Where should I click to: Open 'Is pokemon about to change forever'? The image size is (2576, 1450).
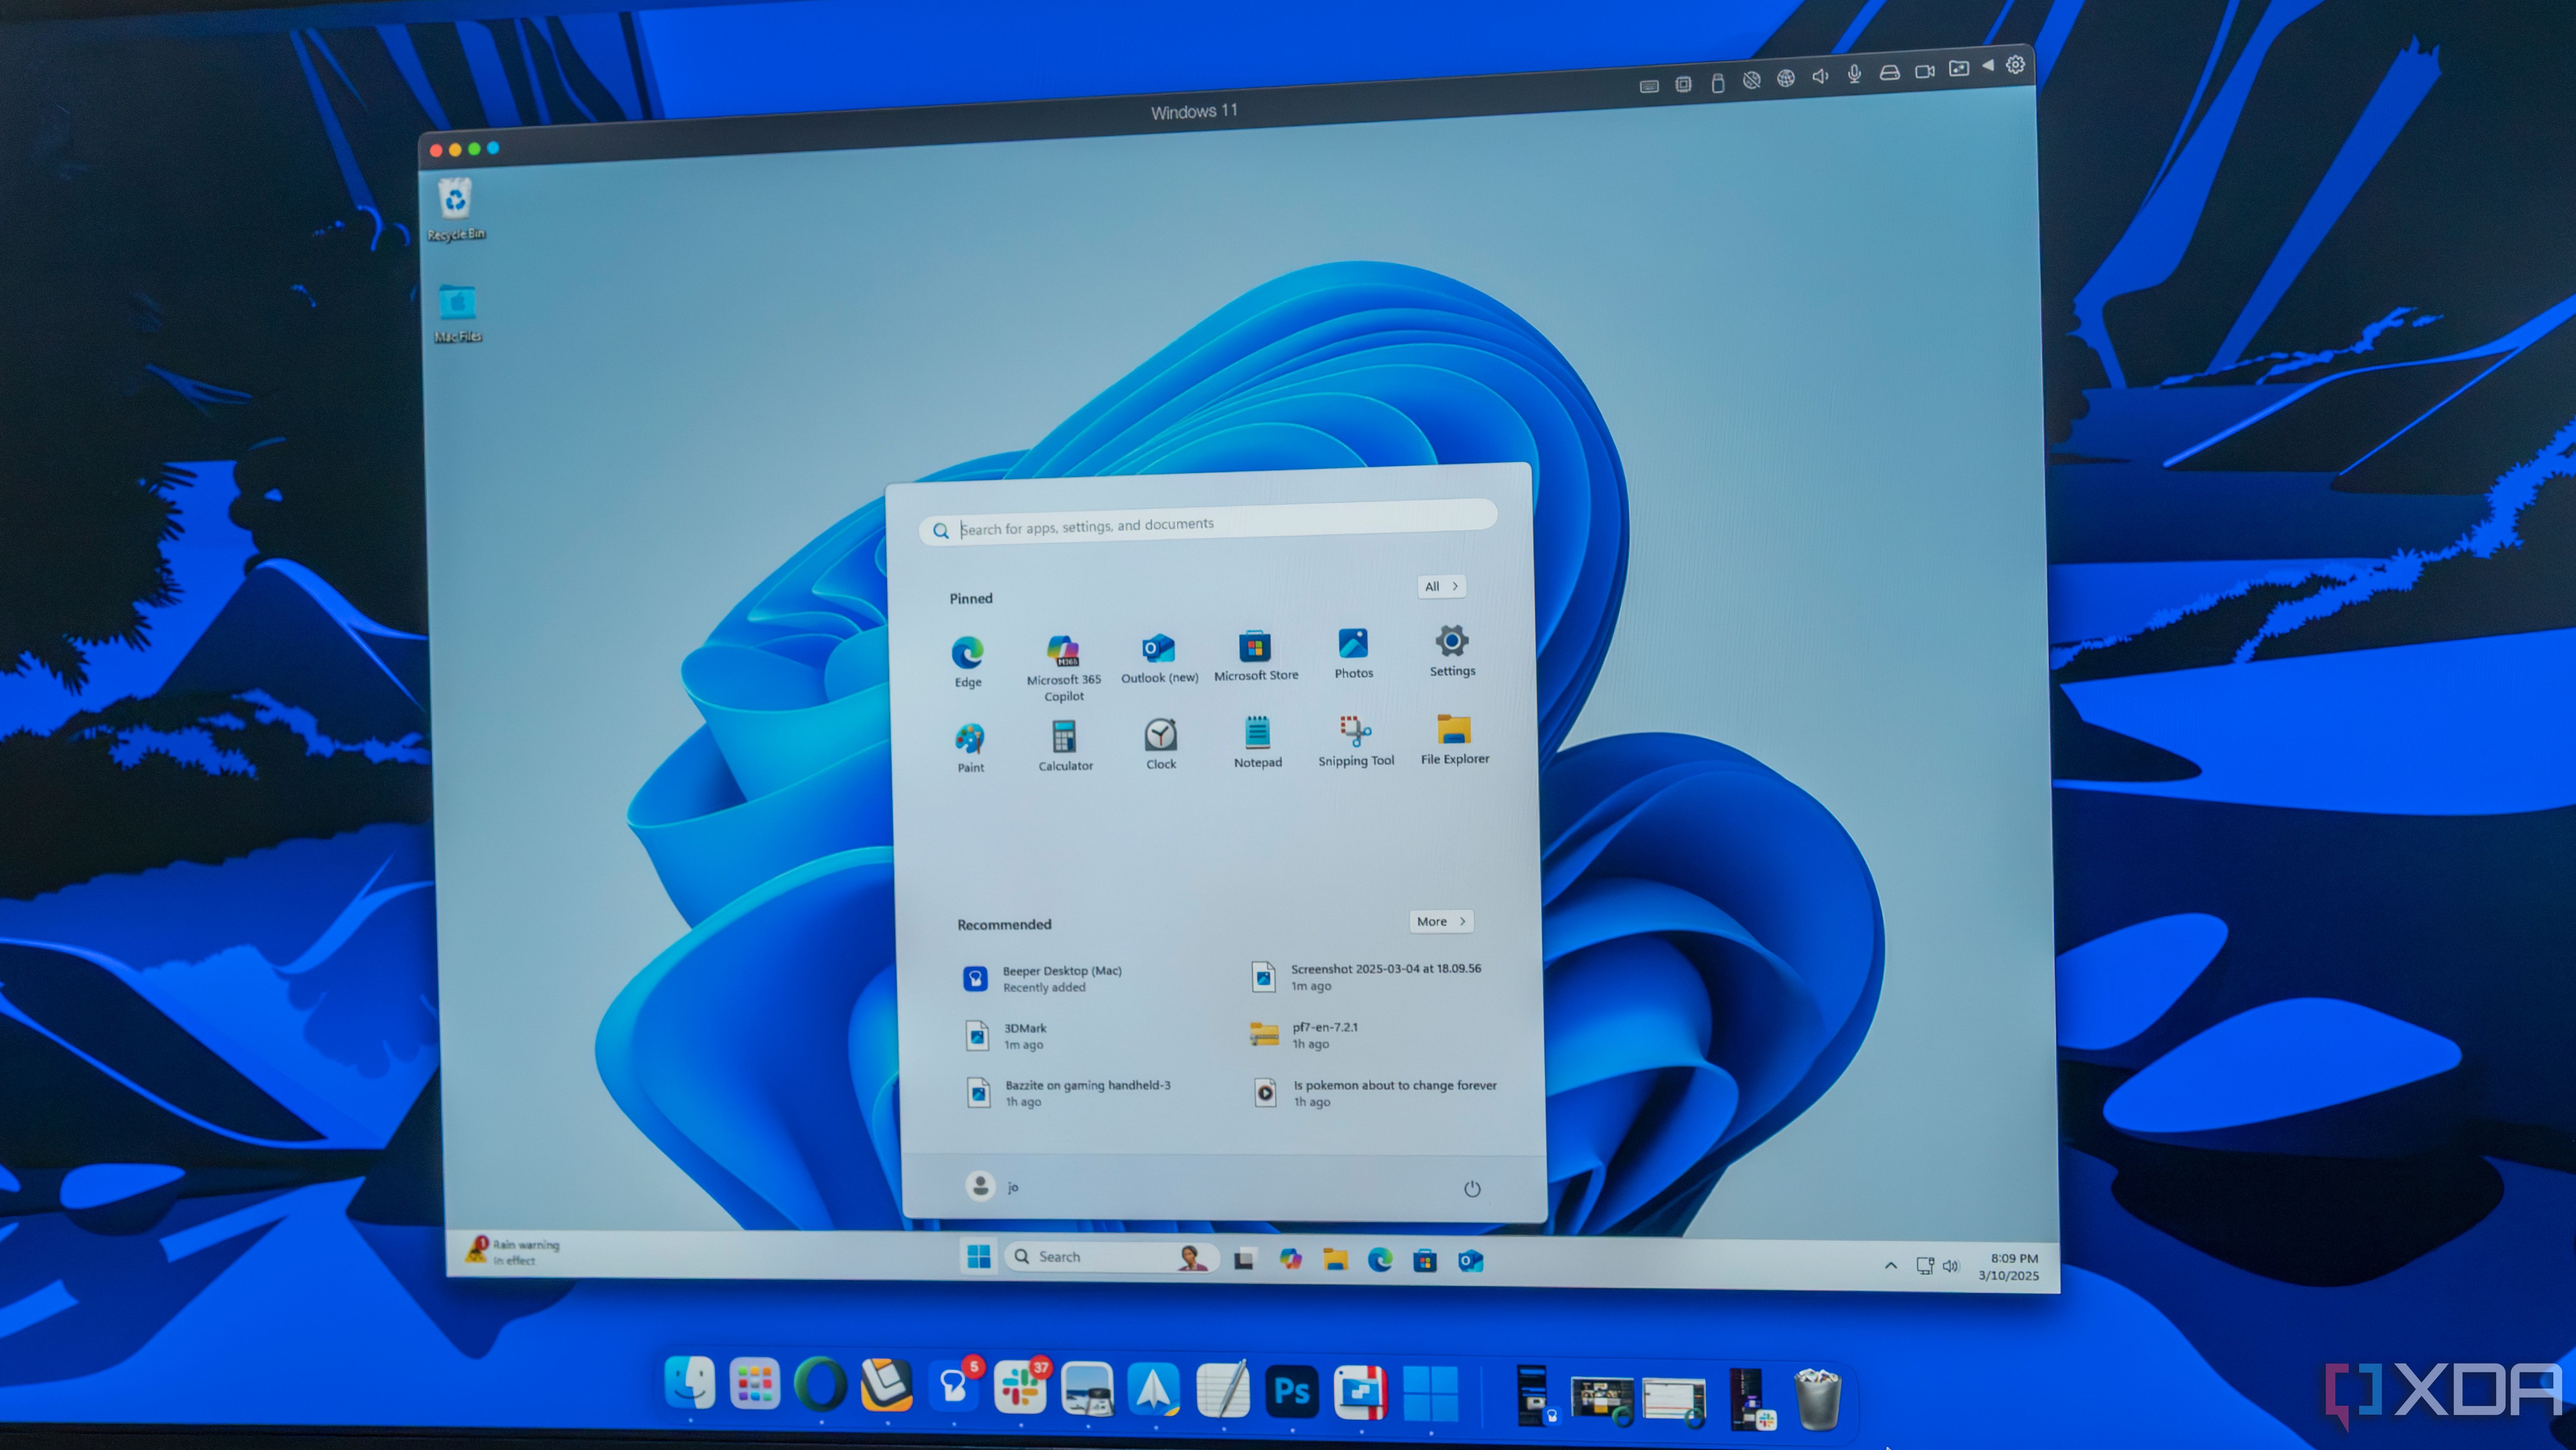1376,1093
